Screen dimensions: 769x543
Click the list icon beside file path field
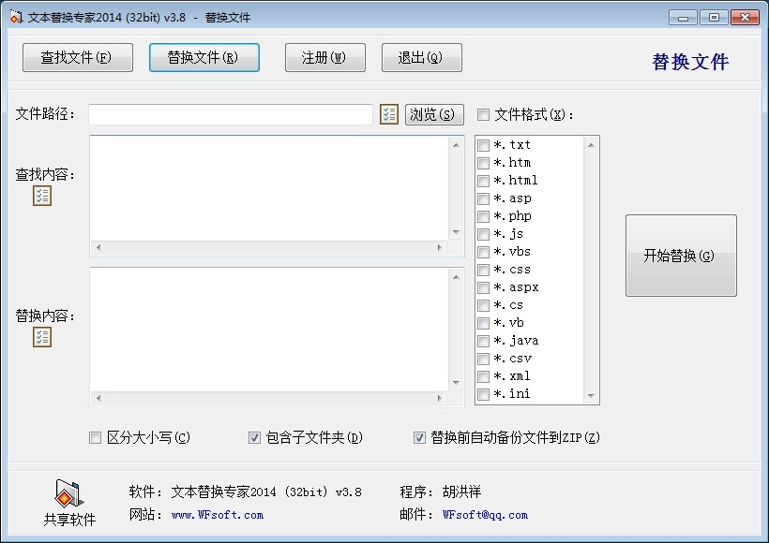389,114
